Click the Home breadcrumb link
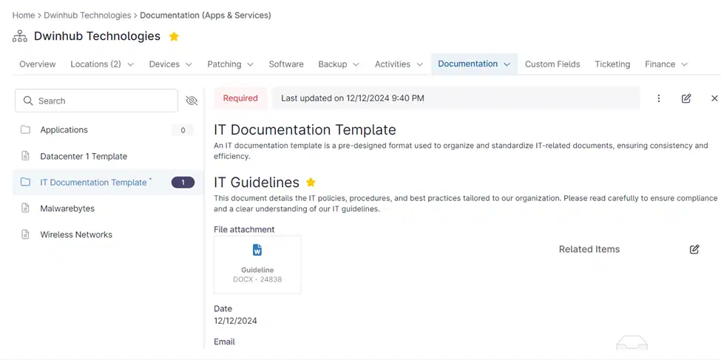The height and width of the screenshot is (360, 721). tap(24, 16)
